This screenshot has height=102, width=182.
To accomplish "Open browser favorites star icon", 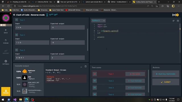I will pyautogui.click(x=162, y=6).
